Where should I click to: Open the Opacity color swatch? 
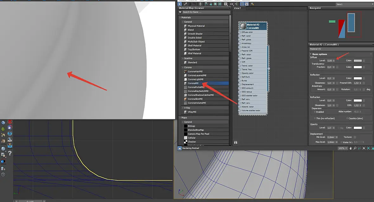(358, 128)
